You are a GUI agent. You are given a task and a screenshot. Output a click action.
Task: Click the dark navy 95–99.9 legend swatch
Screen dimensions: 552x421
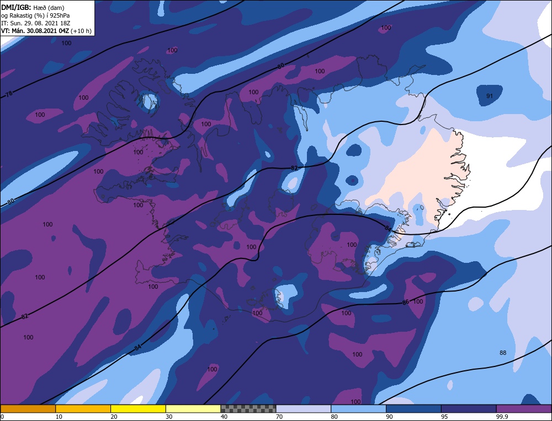tap(469, 408)
